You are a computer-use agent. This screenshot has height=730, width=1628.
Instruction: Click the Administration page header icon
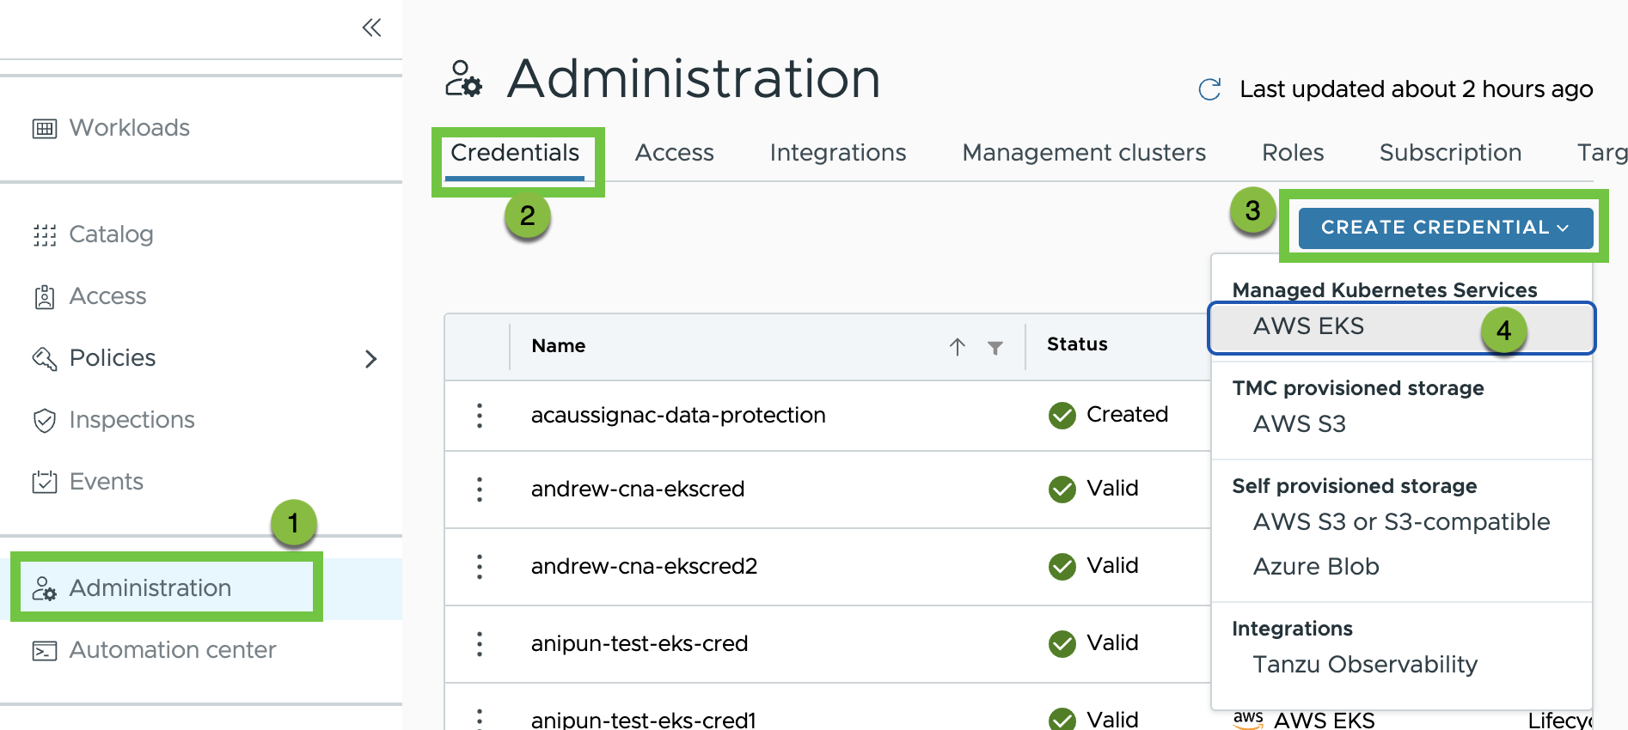pyautogui.click(x=464, y=78)
